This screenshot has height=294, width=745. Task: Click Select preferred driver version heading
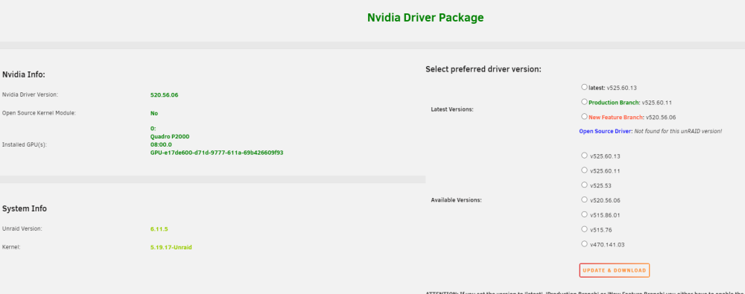point(484,69)
